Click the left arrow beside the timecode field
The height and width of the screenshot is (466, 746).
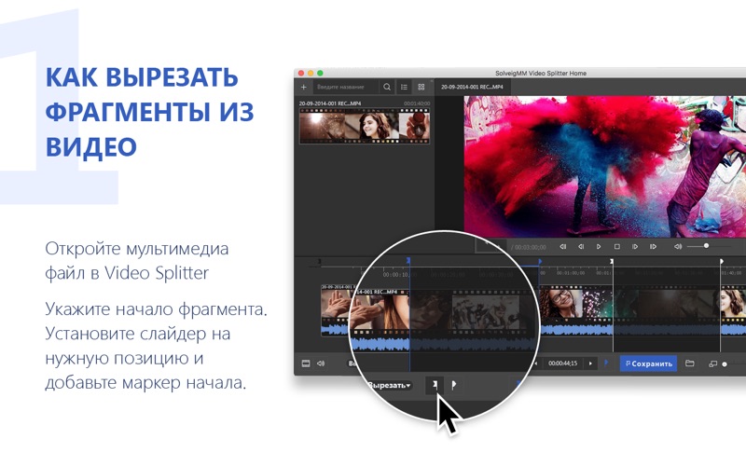[536, 363]
